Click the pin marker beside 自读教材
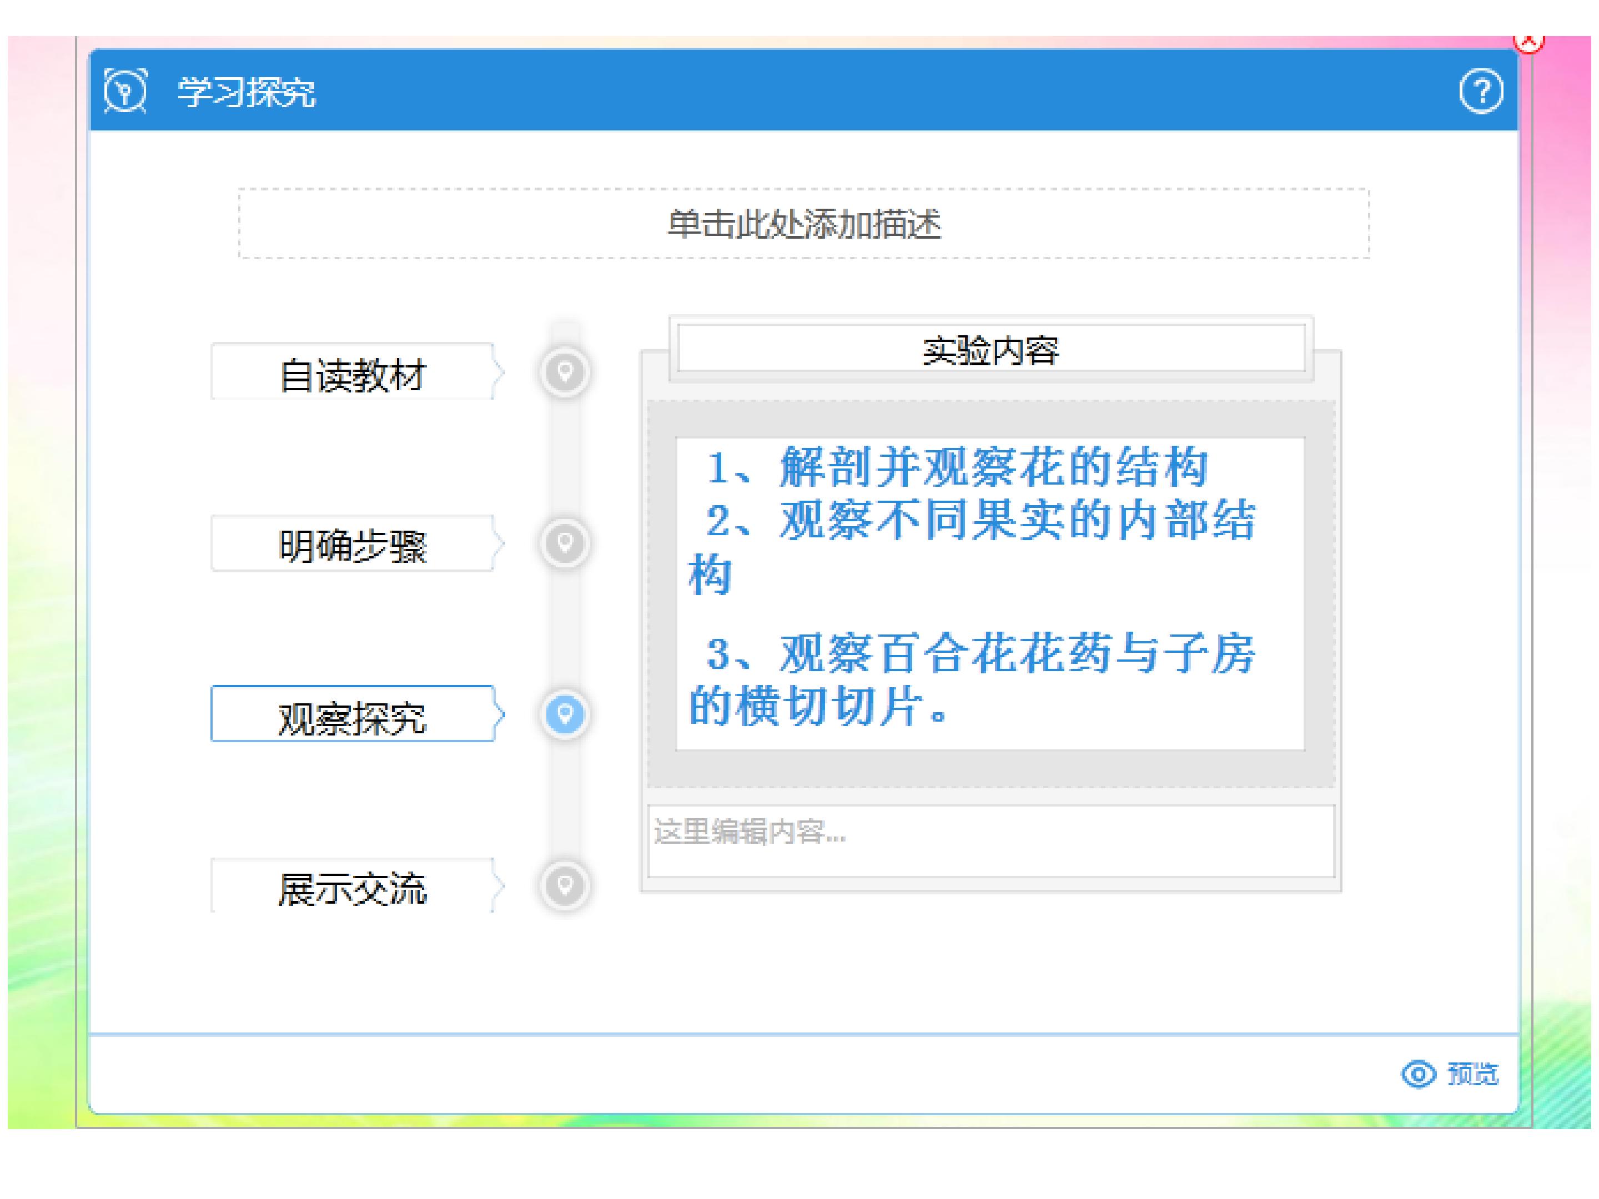The image size is (1599, 1199). click(565, 371)
